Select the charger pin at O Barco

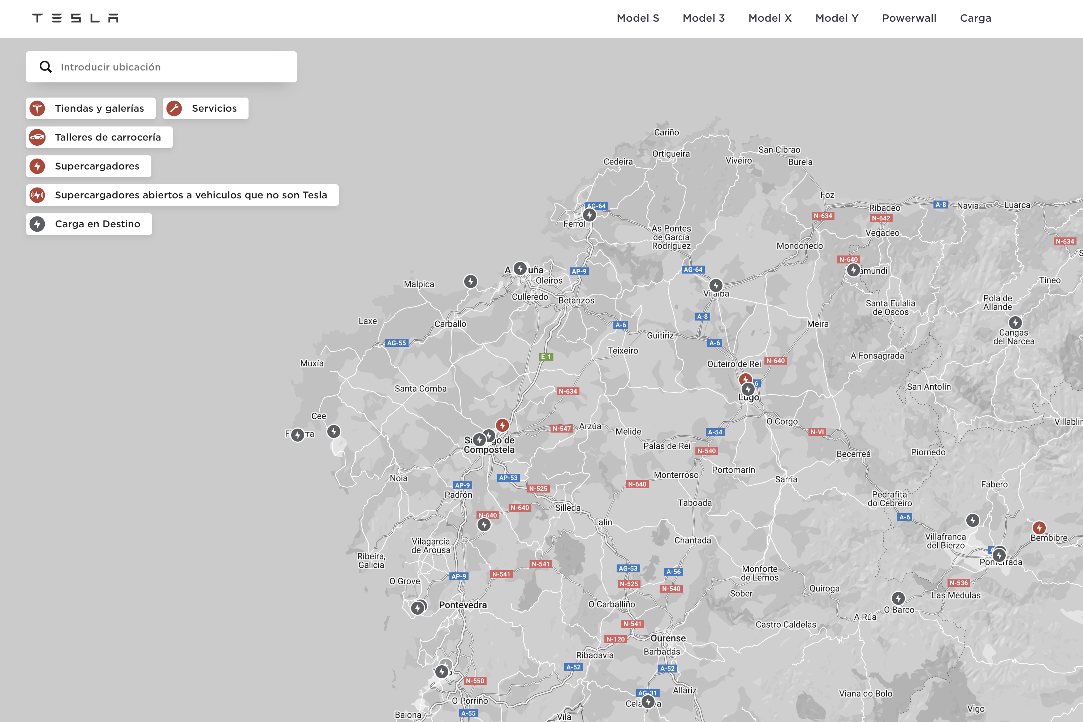(x=898, y=599)
